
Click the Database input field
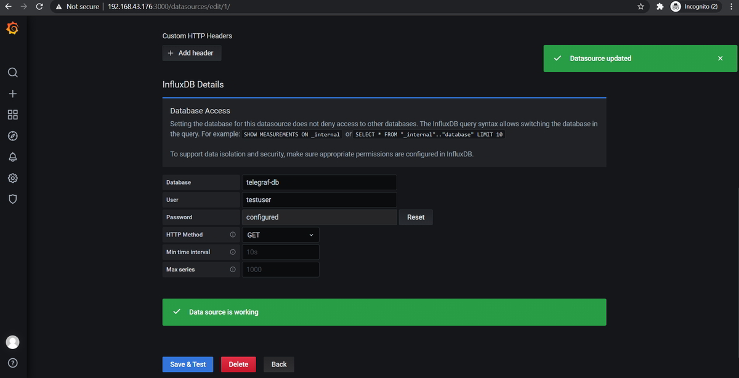pos(319,182)
